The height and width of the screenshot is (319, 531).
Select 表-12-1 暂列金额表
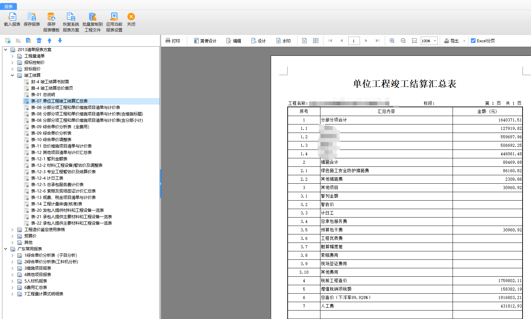[x=49, y=159]
